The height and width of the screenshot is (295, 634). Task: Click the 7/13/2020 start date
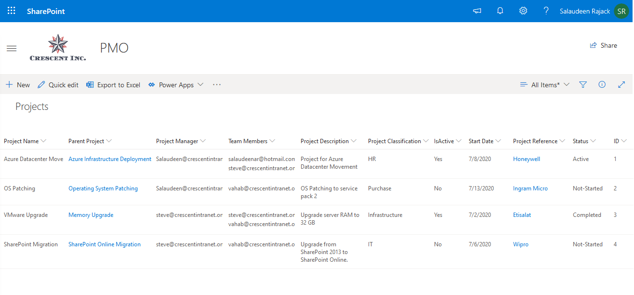click(x=481, y=188)
